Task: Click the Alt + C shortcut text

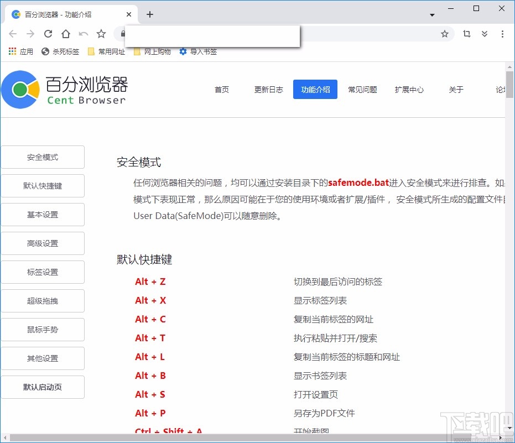Action: click(x=150, y=319)
